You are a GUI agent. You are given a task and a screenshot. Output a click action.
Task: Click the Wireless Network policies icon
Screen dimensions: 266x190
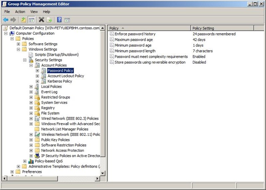pyautogui.click(x=37, y=135)
